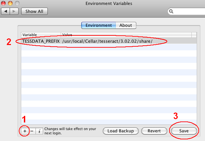Show All preferences
The width and height of the screenshot is (205, 141).
pos(34,11)
